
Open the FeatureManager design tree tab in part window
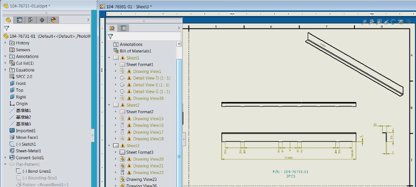point(9,20)
